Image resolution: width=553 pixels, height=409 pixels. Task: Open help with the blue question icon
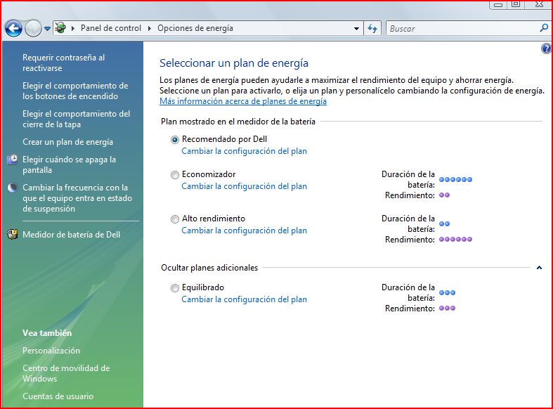tap(546, 48)
